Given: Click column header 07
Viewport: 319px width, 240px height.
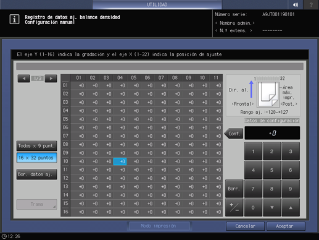Looking at the screenshot, I should coord(161,78).
